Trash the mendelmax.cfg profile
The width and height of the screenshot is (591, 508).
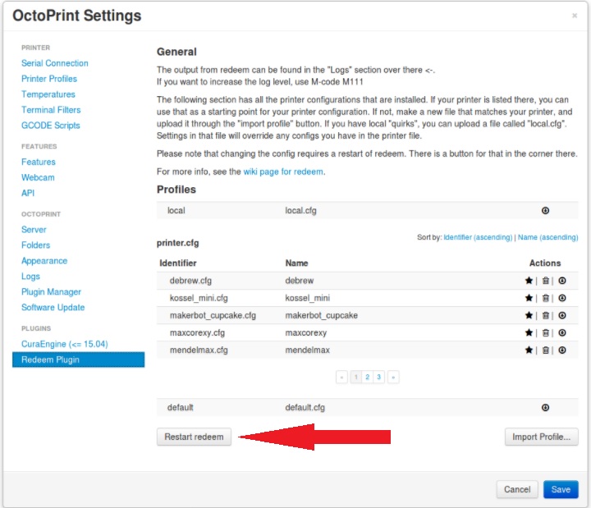point(545,350)
